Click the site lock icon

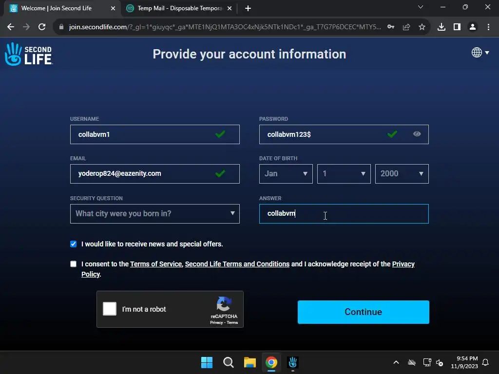[x=61, y=27]
